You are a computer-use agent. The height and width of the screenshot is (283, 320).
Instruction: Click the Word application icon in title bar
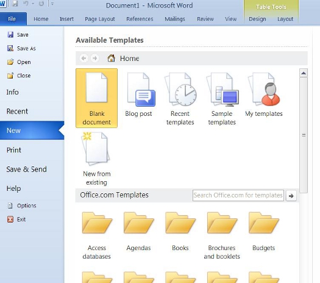(2, 4)
